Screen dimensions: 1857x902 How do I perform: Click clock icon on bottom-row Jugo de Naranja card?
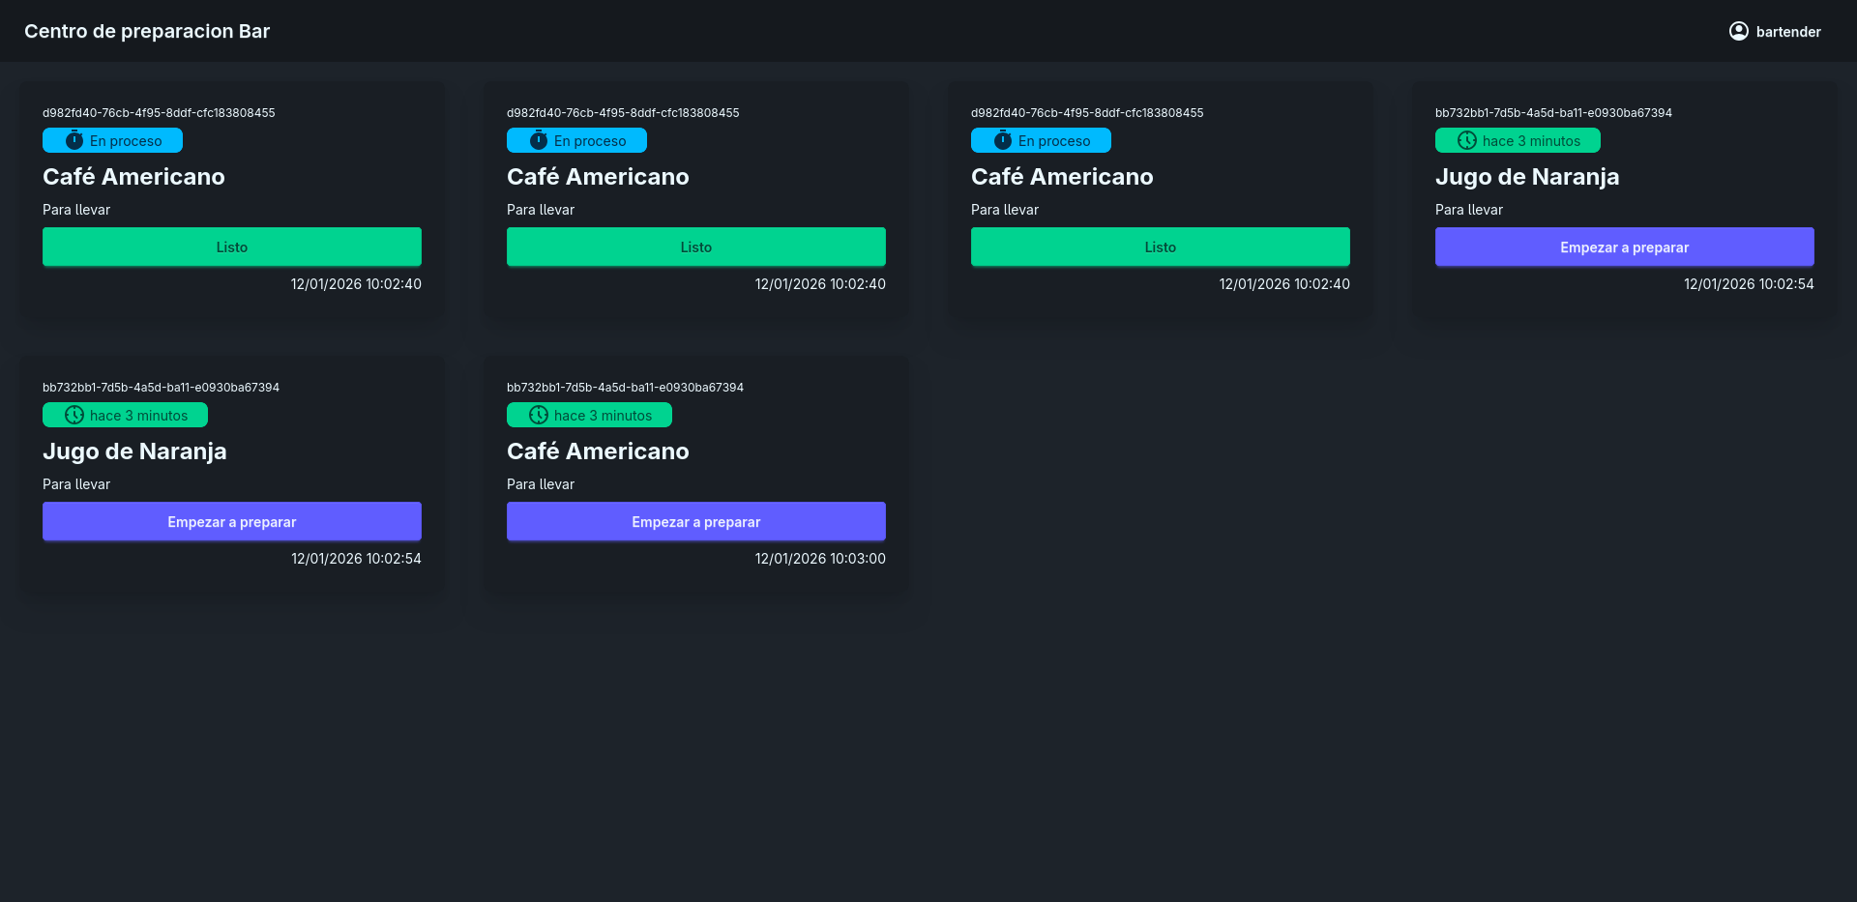coord(74,415)
